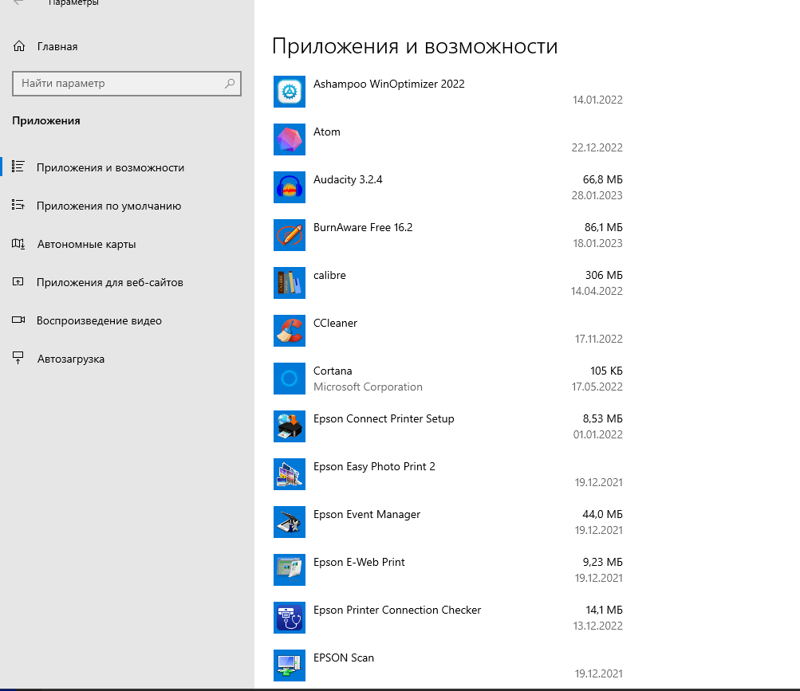Click the 13.12.2022 install date
This screenshot has height=691, width=800.
click(x=597, y=626)
